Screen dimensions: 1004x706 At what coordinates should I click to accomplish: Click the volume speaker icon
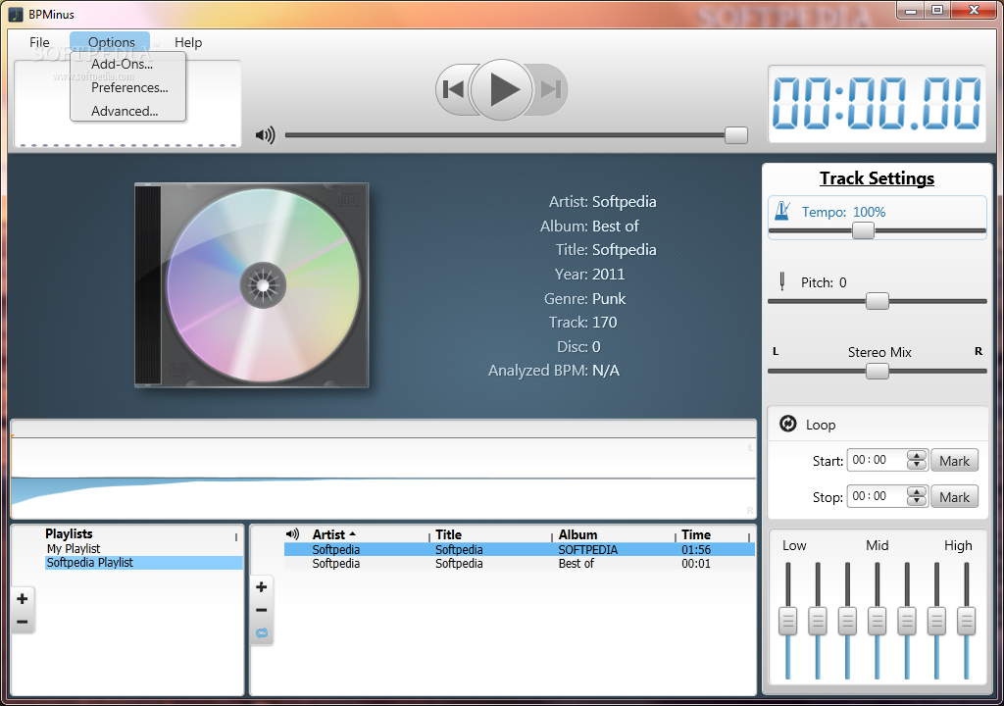(x=265, y=135)
